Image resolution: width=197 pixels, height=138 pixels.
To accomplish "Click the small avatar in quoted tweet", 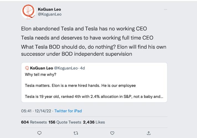I will [27, 68].
